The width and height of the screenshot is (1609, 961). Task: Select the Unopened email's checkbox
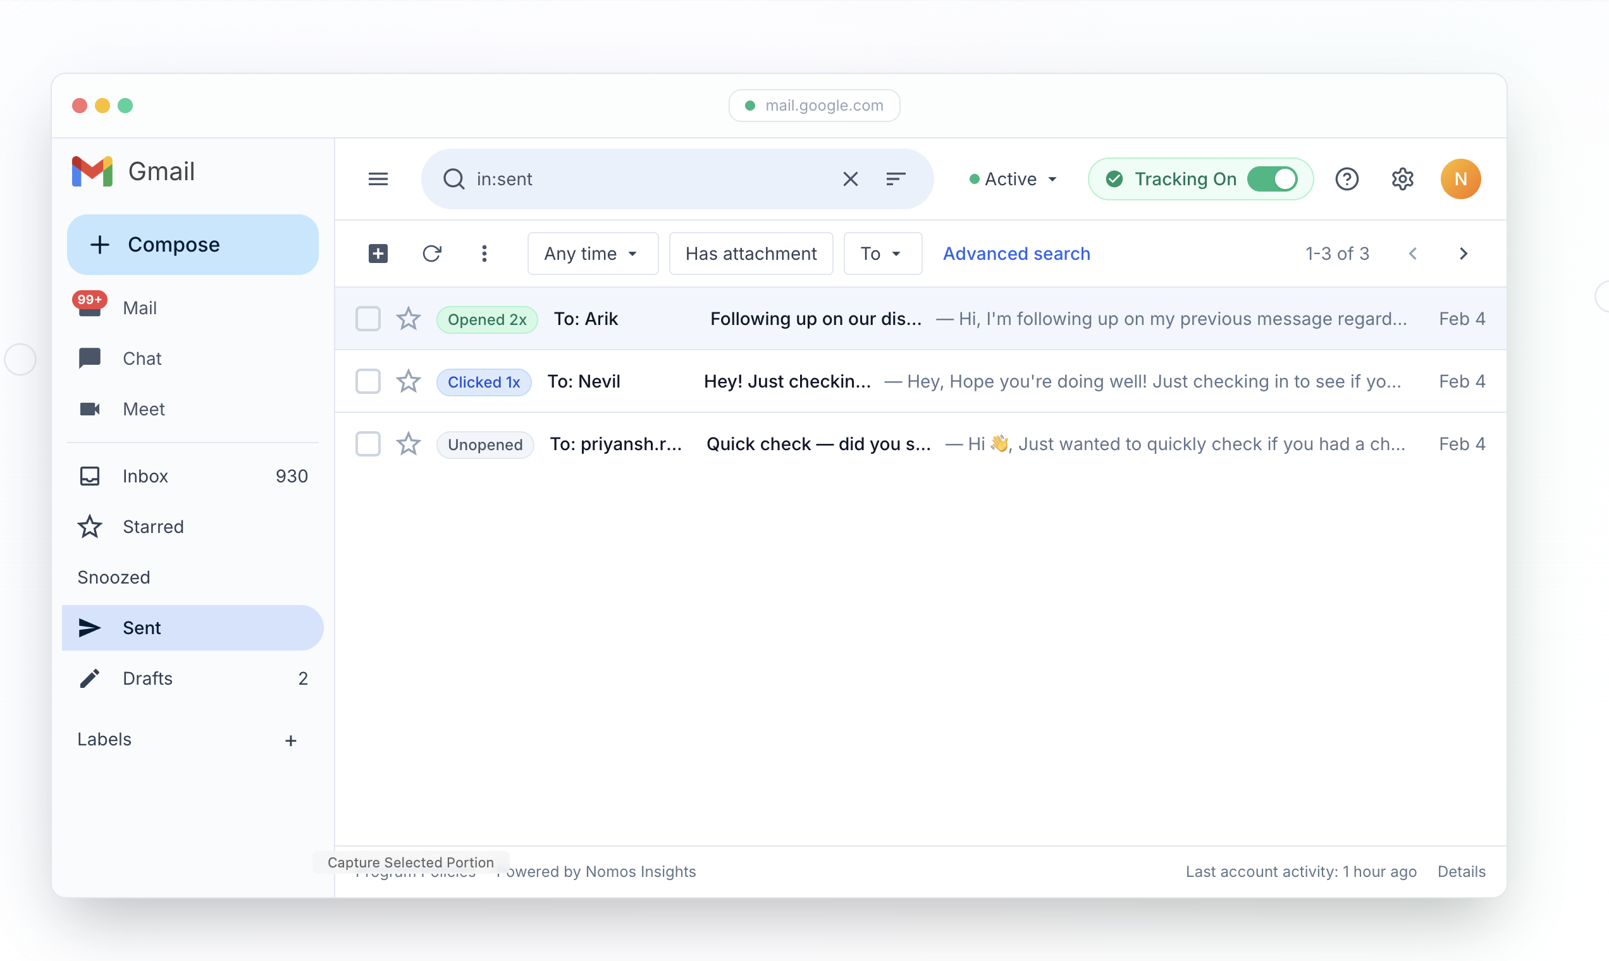[x=367, y=444]
